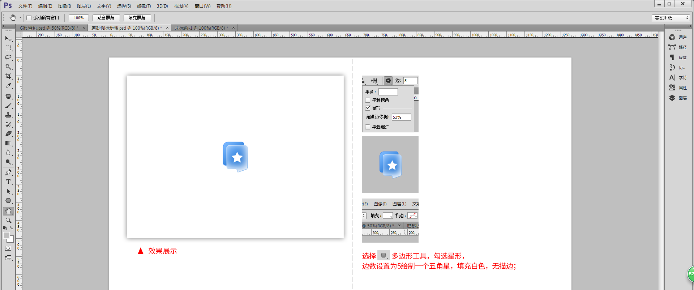The width and height of the screenshot is (694, 290).
Task: Select the Blur tool
Action: 8,153
